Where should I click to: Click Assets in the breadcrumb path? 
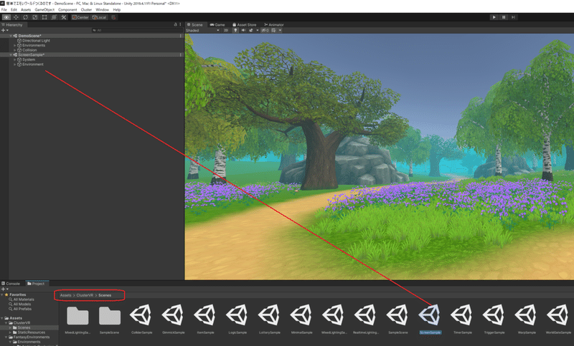point(65,295)
